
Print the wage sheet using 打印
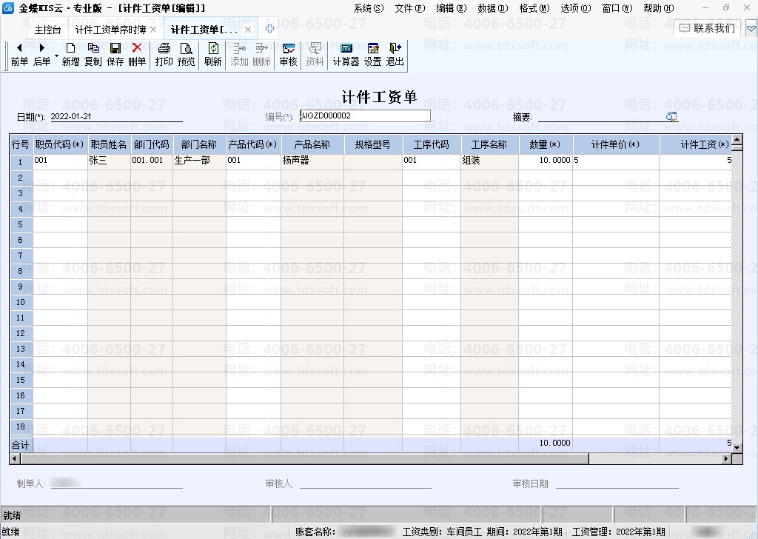164,54
